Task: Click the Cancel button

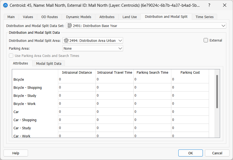Action: pos(217,153)
